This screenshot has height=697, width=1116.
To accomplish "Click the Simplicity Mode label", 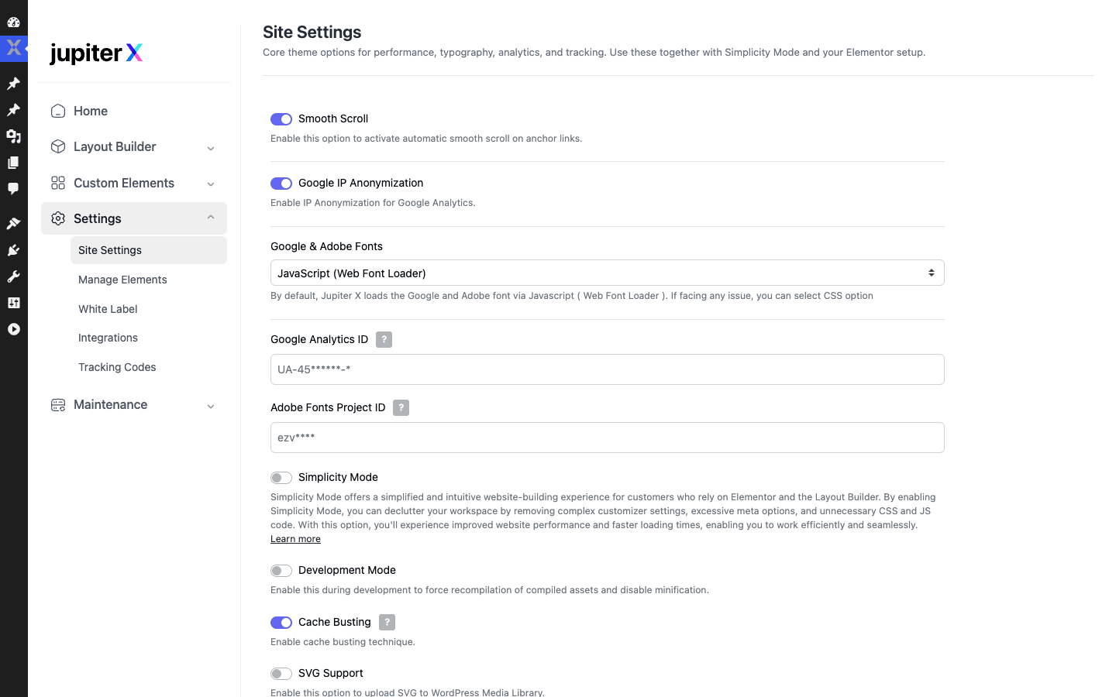I will 338,477.
